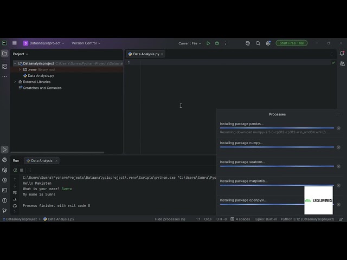This screenshot has height=260, width=347.
Task: Expand External Libraries node
Action: pyautogui.click(x=15, y=82)
